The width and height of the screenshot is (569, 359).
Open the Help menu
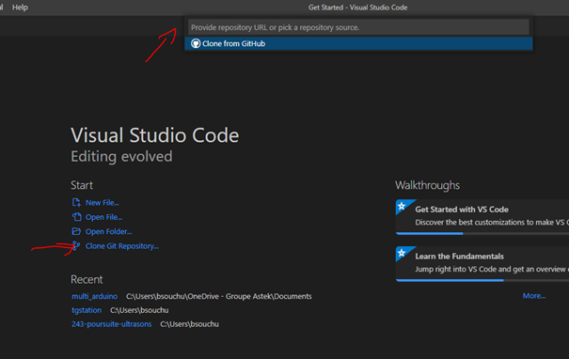(20, 8)
